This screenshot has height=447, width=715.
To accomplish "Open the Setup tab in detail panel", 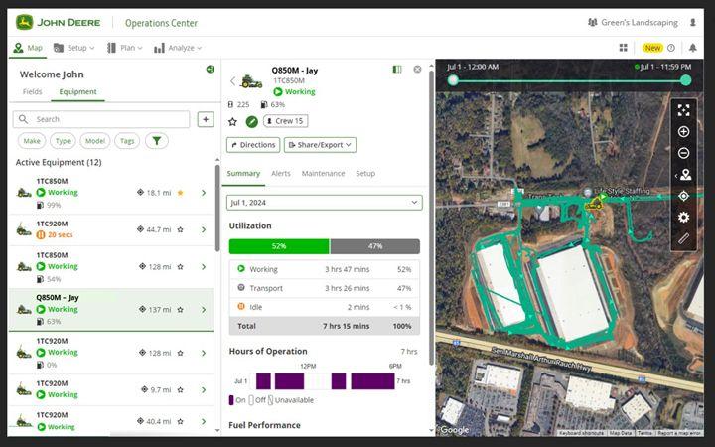I will (365, 173).
